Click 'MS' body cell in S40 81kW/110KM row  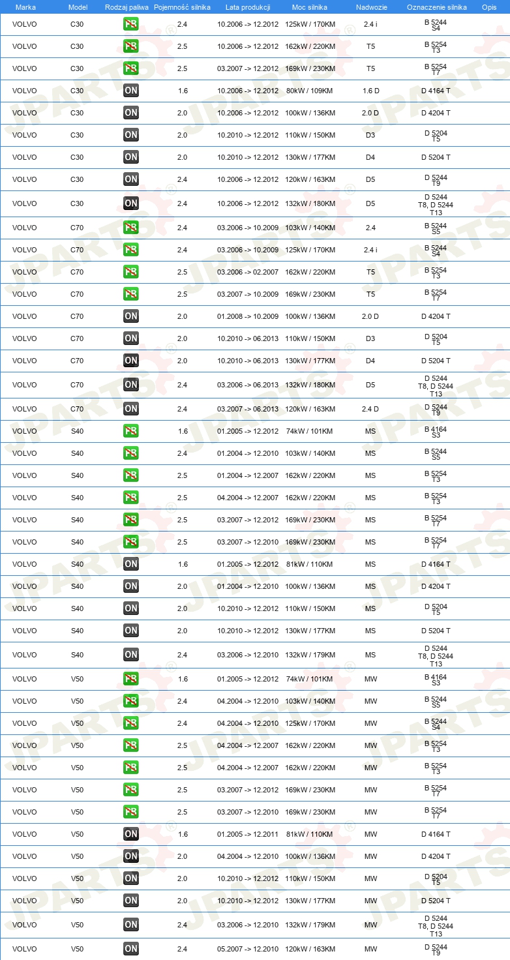(370, 564)
